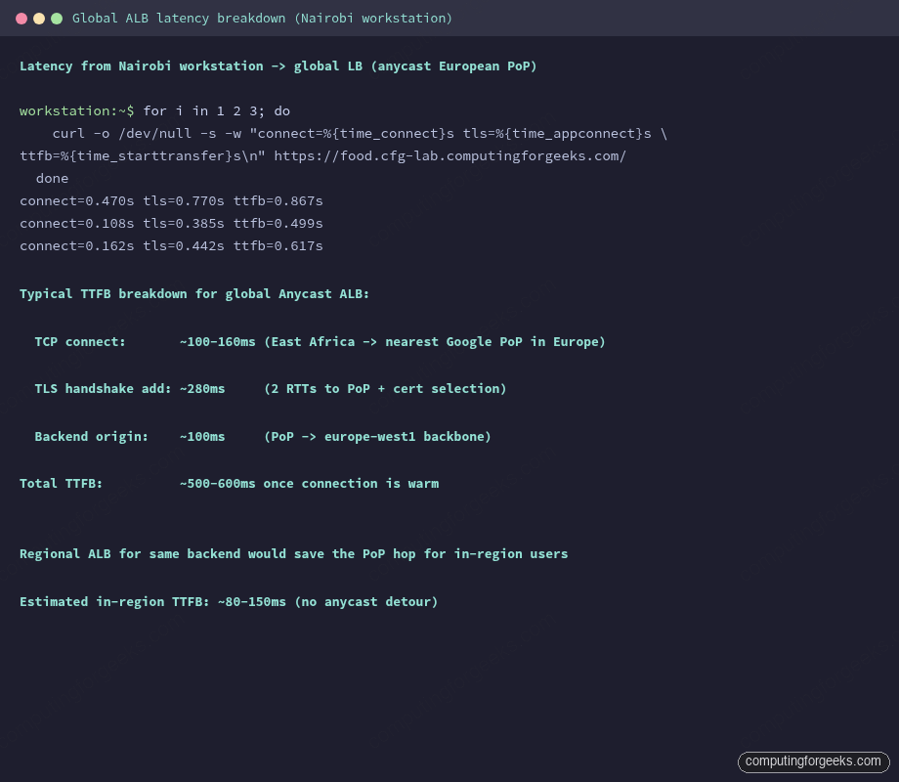Click the connect=0.108s result line
Screen dimensions: 899x782
point(171,223)
